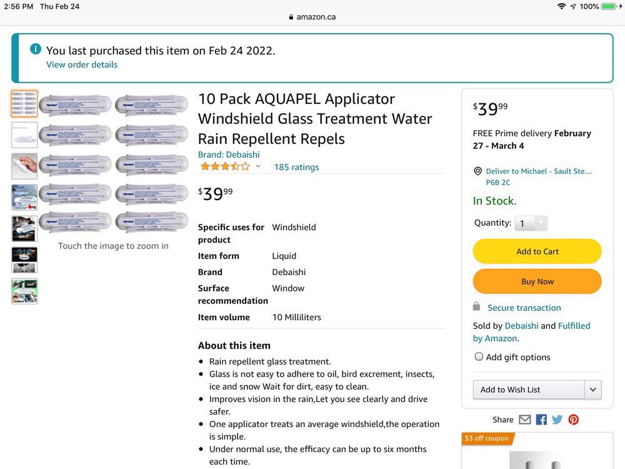The width and height of the screenshot is (625, 469).
Task: Expand the Add to Wish List arrow
Action: click(x=593, y=390)
